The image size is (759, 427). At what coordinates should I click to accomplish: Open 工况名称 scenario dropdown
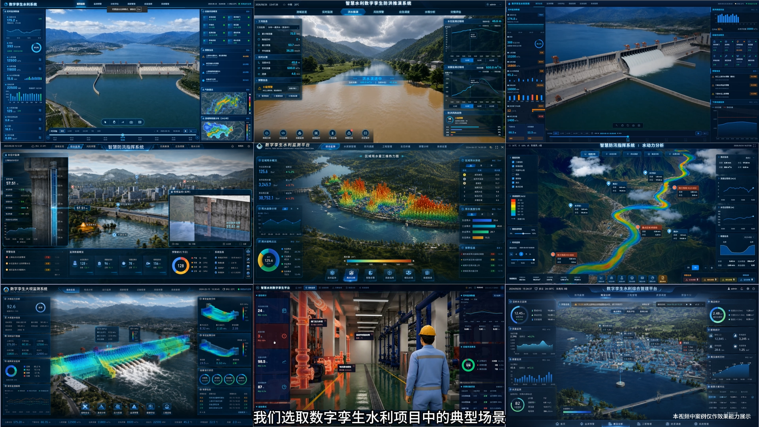pyautogui.click(x=283, y=27)
